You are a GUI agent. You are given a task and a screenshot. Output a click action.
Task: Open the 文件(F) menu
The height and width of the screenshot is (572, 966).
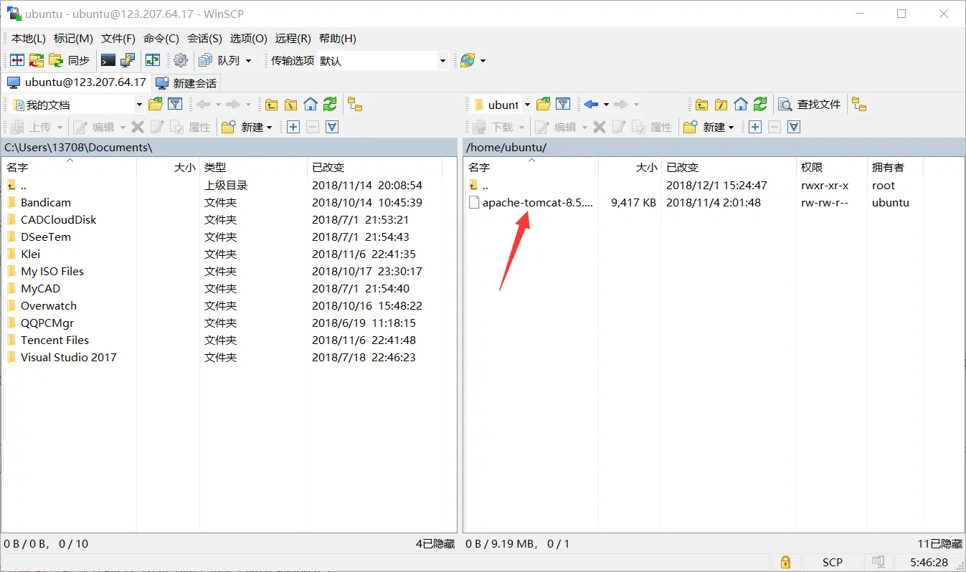[118, 39]
